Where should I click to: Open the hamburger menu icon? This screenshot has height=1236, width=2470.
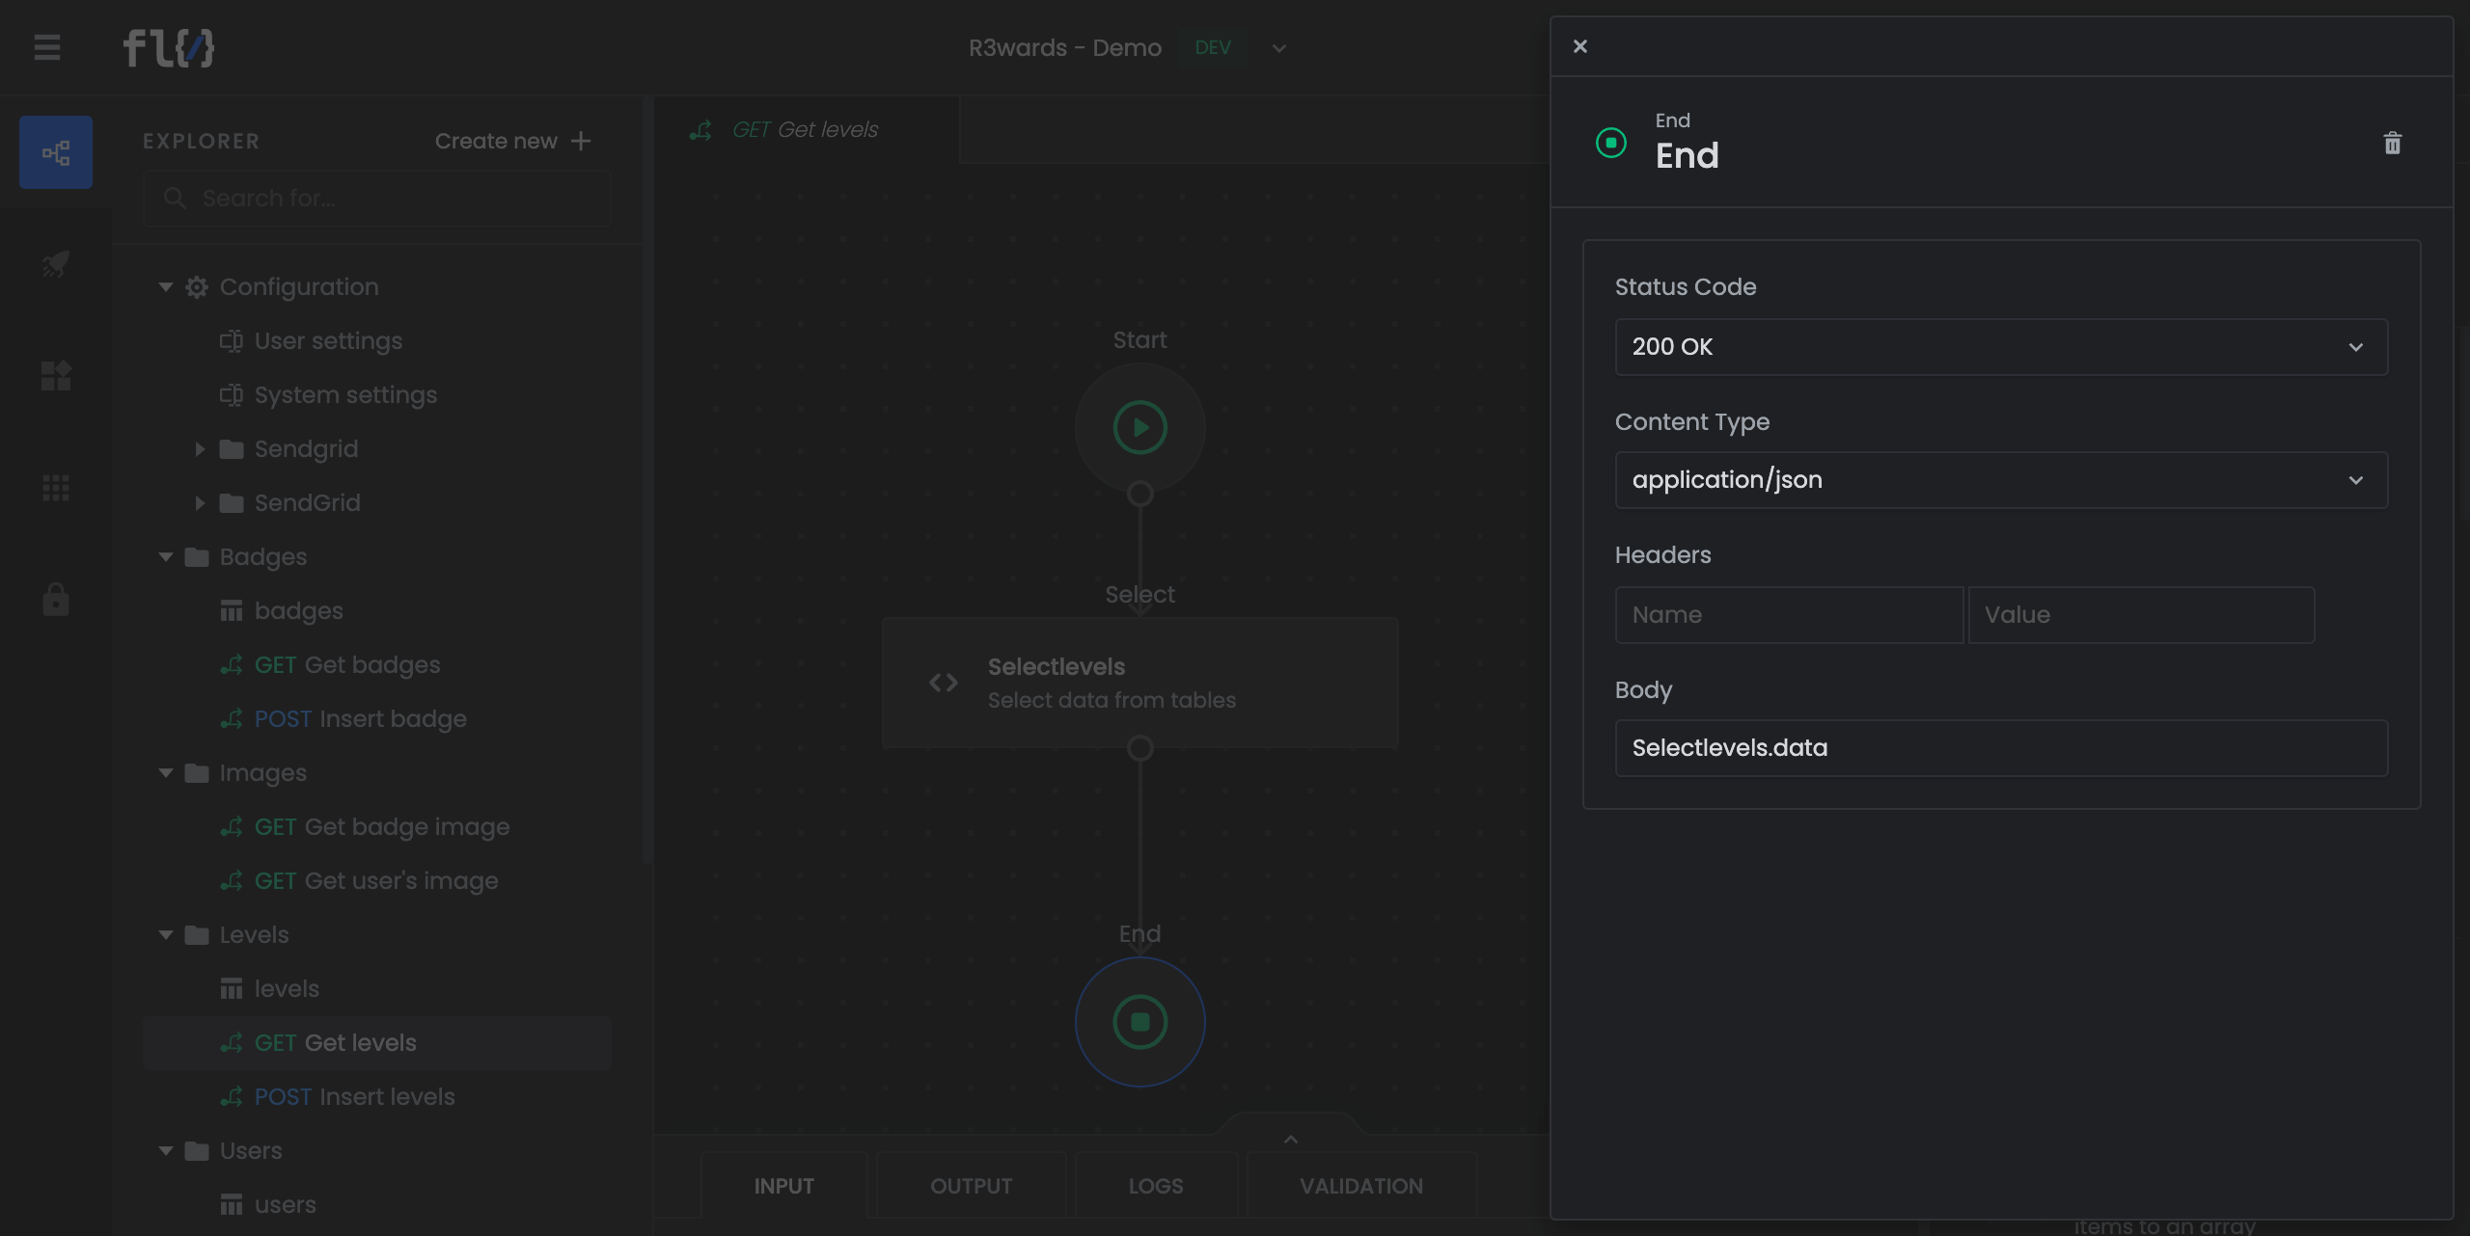[47, 47]
